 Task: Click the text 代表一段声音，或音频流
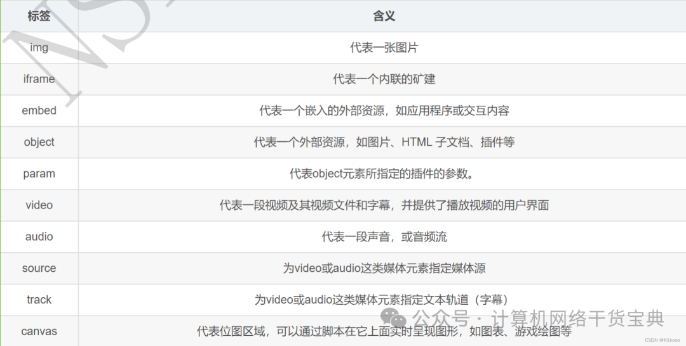click(384, 236)
